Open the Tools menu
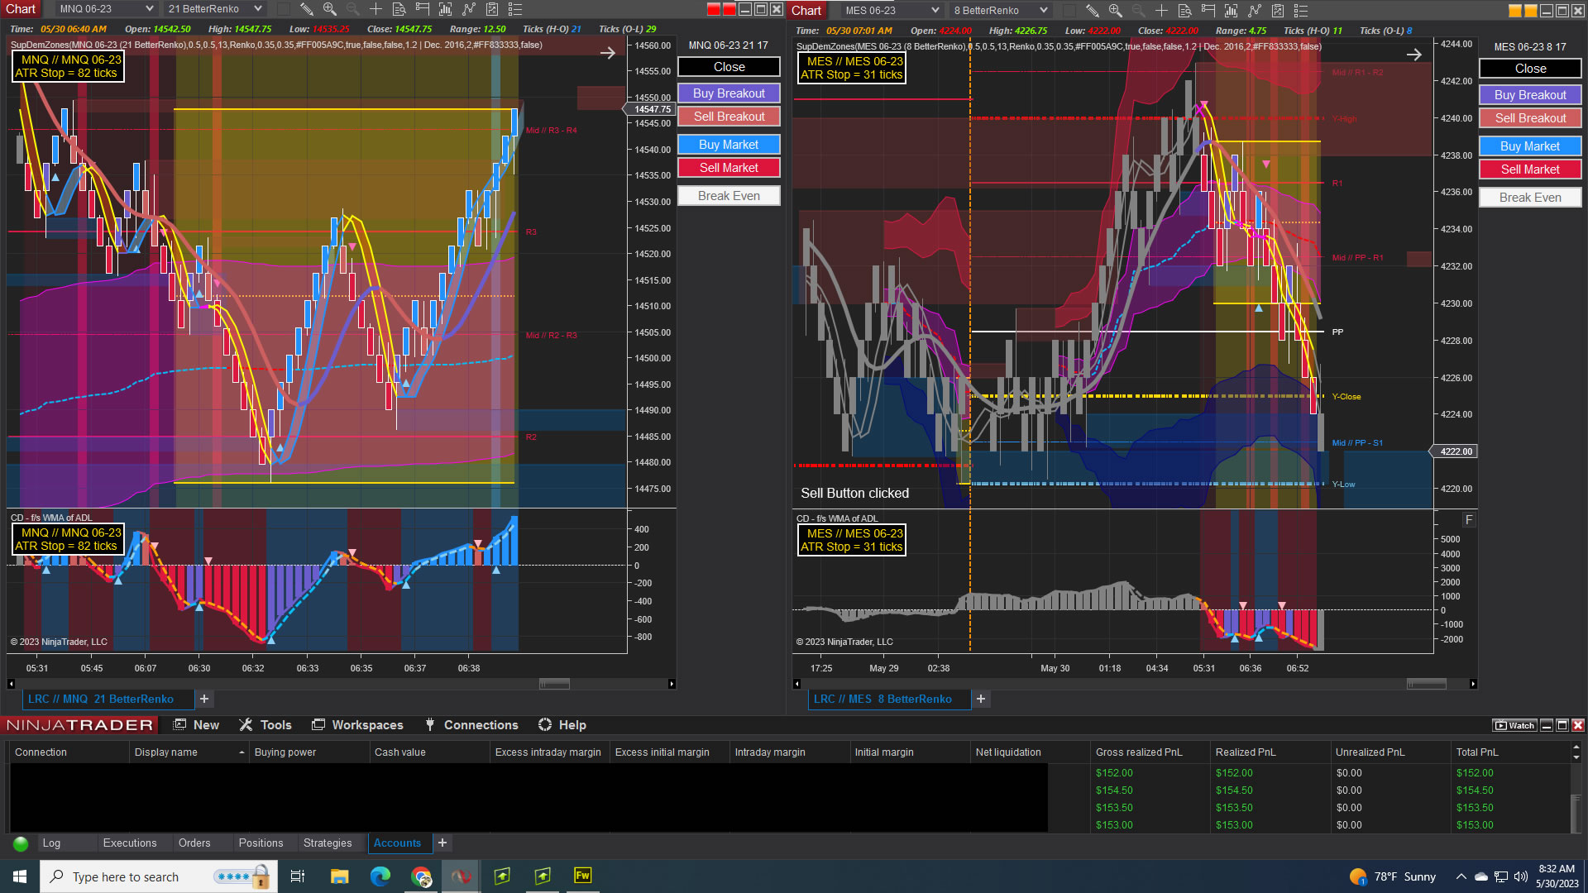The height and width of the screenshot is (893, 1588). 265,725
